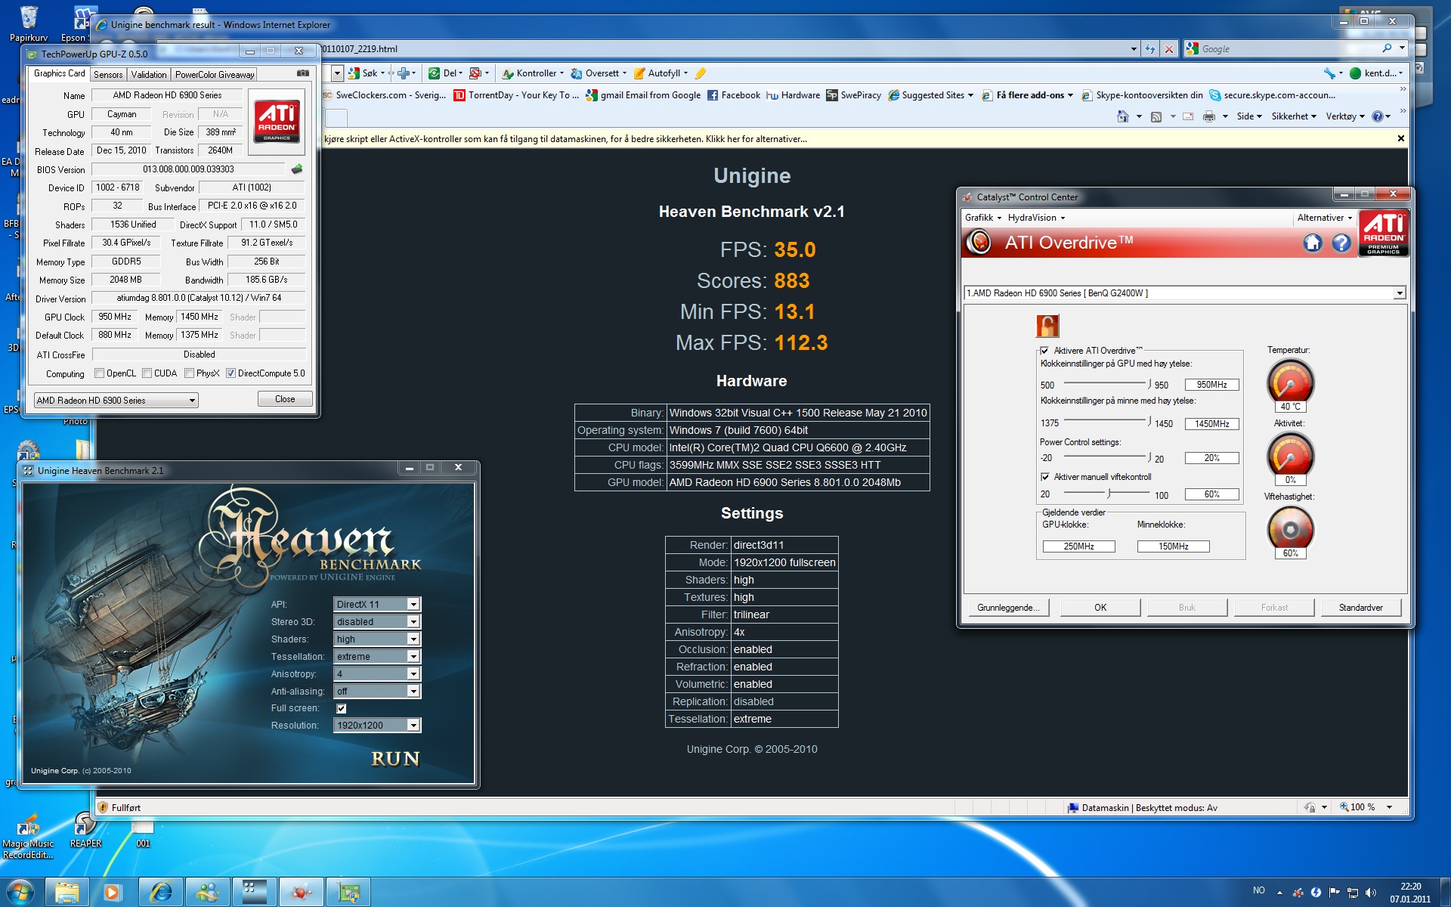The height and width of the screenshot is (907, 1451).
Task: Toggle the CUDA checkbox in GPU-Z
Action: (147, 373)
